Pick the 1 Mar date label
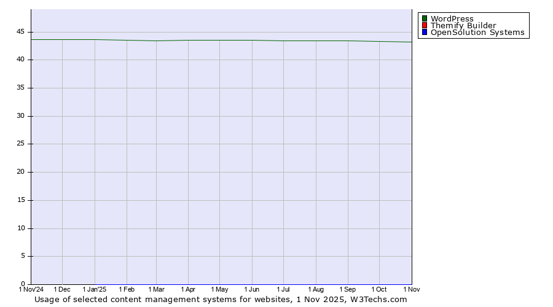553x307 pixels. point(156,289)
